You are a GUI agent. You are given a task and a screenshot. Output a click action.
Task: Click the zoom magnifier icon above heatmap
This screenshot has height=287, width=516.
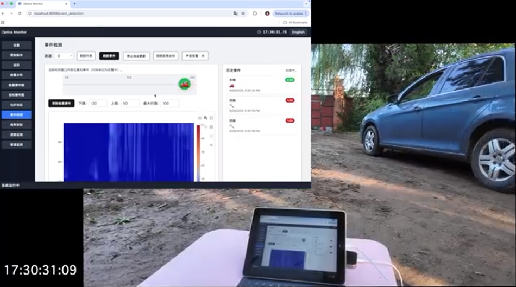(205, 118)
